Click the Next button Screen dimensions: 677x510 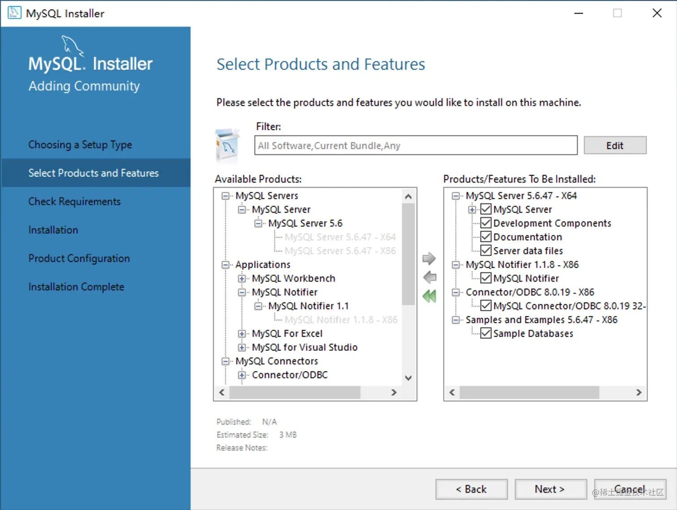pos(551,489)
